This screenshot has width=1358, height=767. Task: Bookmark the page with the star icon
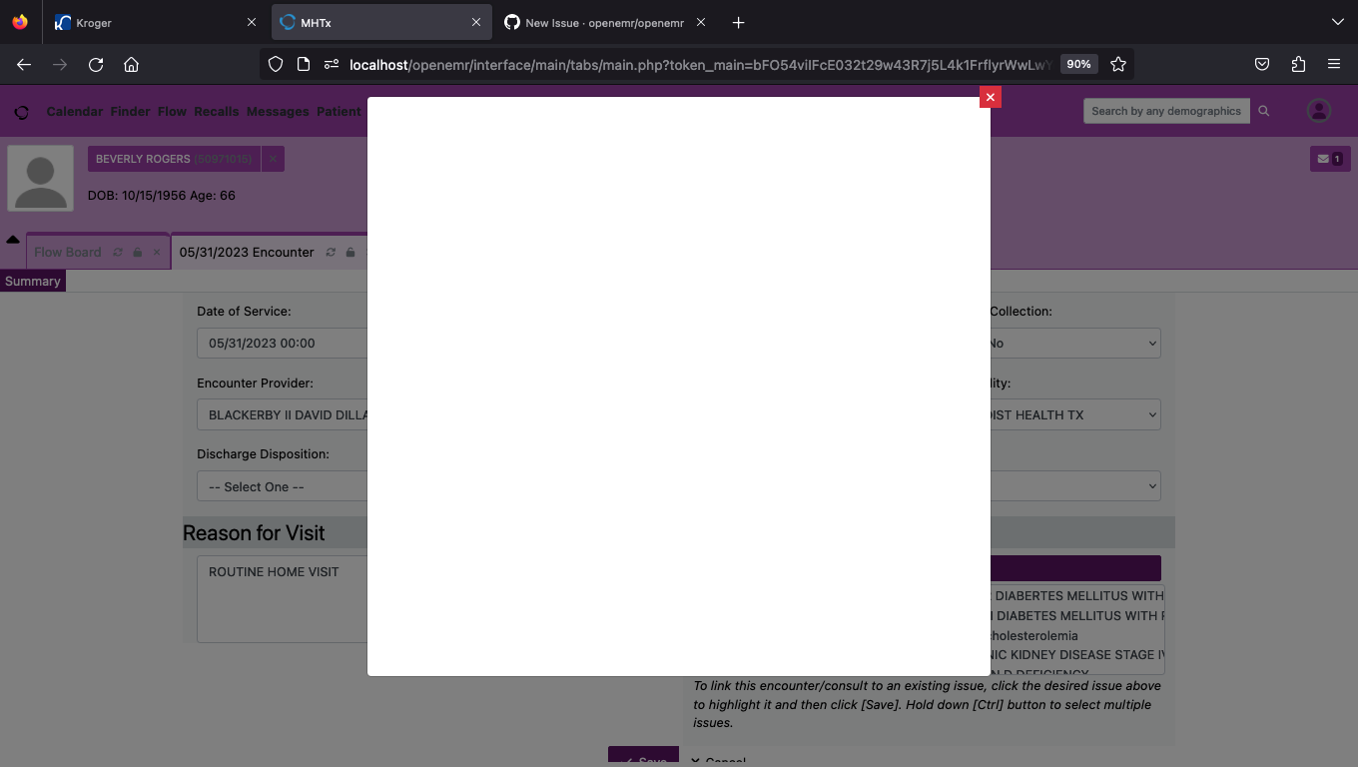click(1118, 64)
